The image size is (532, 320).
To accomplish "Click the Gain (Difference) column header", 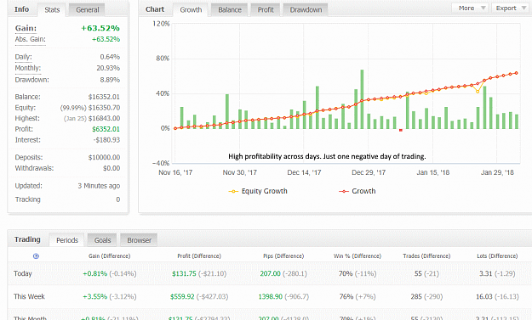I will [109, 256].
